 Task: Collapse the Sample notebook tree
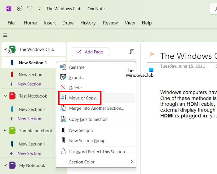pyautogui.click(x=5, y=131)
